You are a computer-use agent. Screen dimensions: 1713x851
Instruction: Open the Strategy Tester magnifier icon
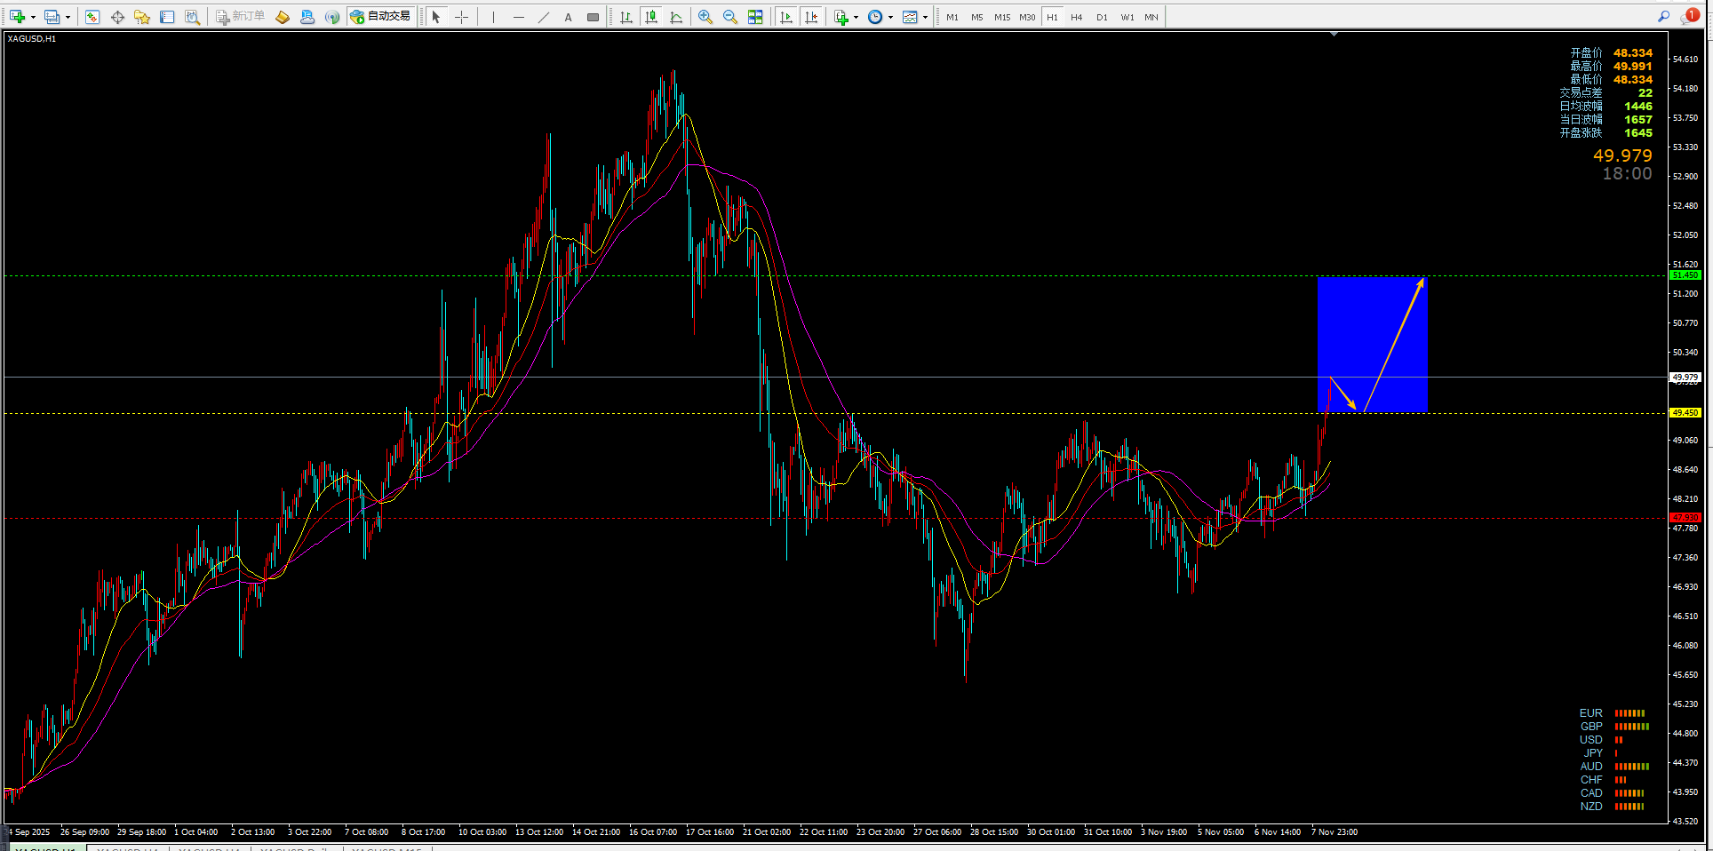[192, 17]
